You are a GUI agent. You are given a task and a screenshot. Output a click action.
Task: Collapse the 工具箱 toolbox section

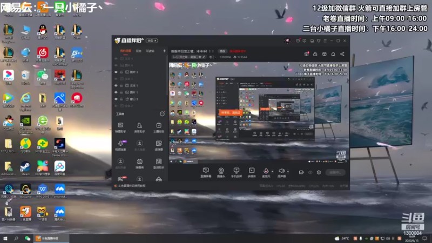[162, 114]
